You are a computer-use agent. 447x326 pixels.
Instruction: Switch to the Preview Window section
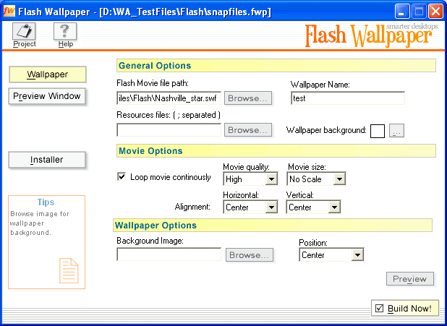click(x=47, y=96)
